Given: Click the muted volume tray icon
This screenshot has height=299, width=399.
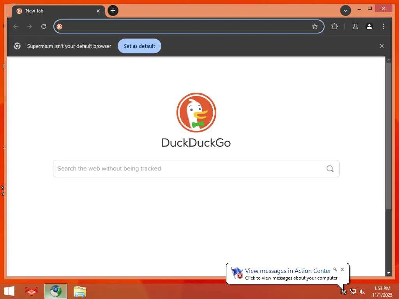Looking at the screenshot, I should [x=362, y=291].
